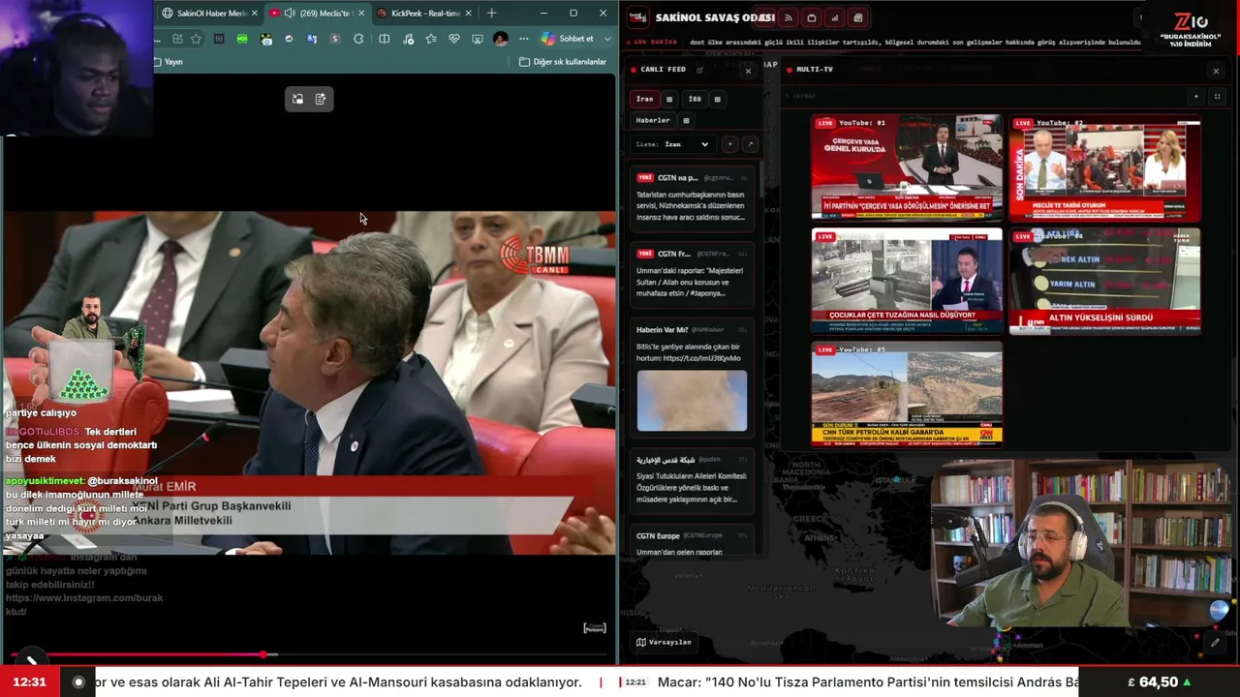Close the SakinOl Haber Merkezi tab
This screenshot has width=1240, height=697.
pyautogui.click(x=255, y=14)
